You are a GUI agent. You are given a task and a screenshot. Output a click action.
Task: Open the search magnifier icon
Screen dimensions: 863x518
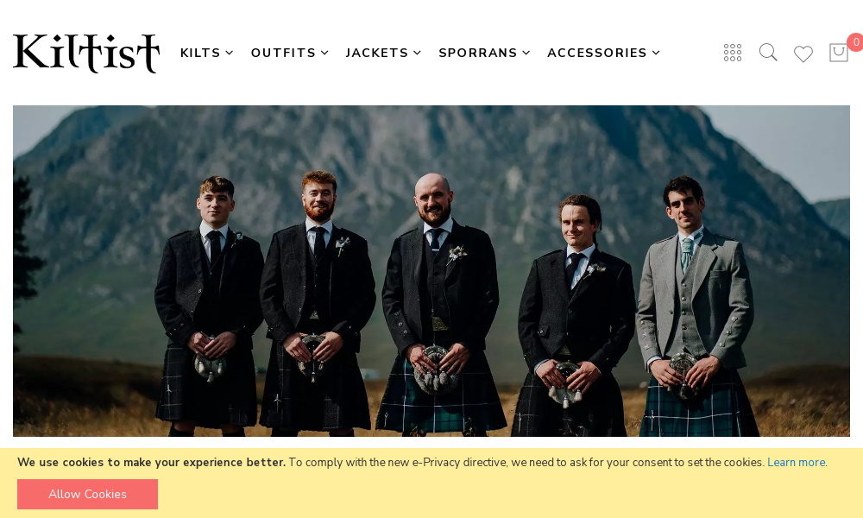pyautogui.click(x=768, y=53)
